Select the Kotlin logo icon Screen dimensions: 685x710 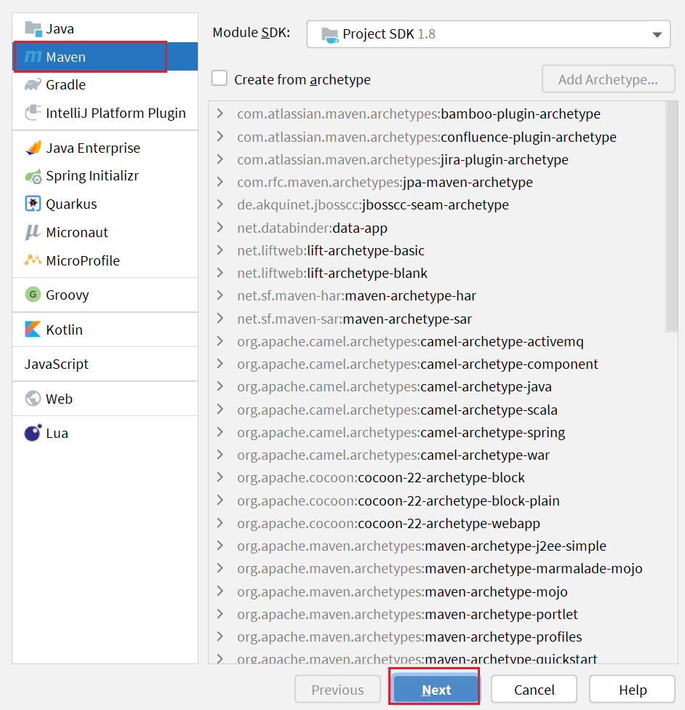[33, 330]
